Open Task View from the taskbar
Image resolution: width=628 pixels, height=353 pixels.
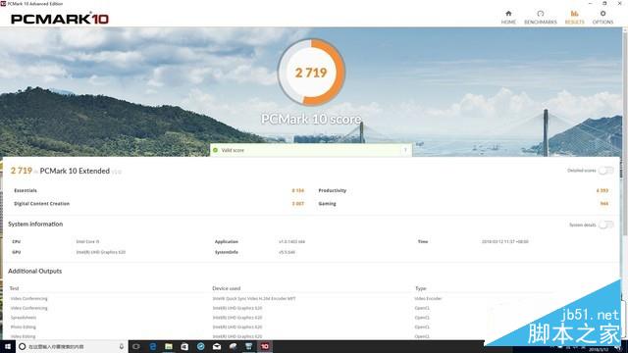tap(136, 346)
